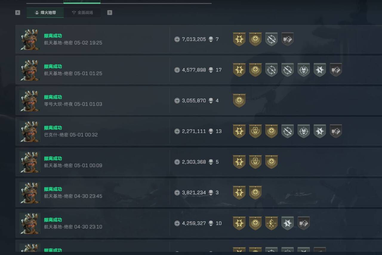Click the third gold badge in the 2,303,368 row
The image size is (382, 255).
click(271, 162)
